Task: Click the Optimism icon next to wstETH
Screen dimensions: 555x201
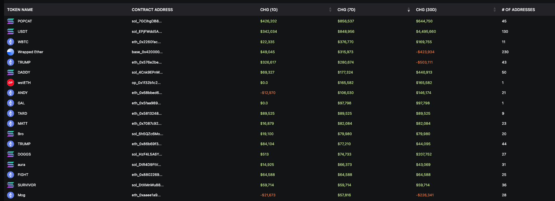Action: click(x=11, y=83)
